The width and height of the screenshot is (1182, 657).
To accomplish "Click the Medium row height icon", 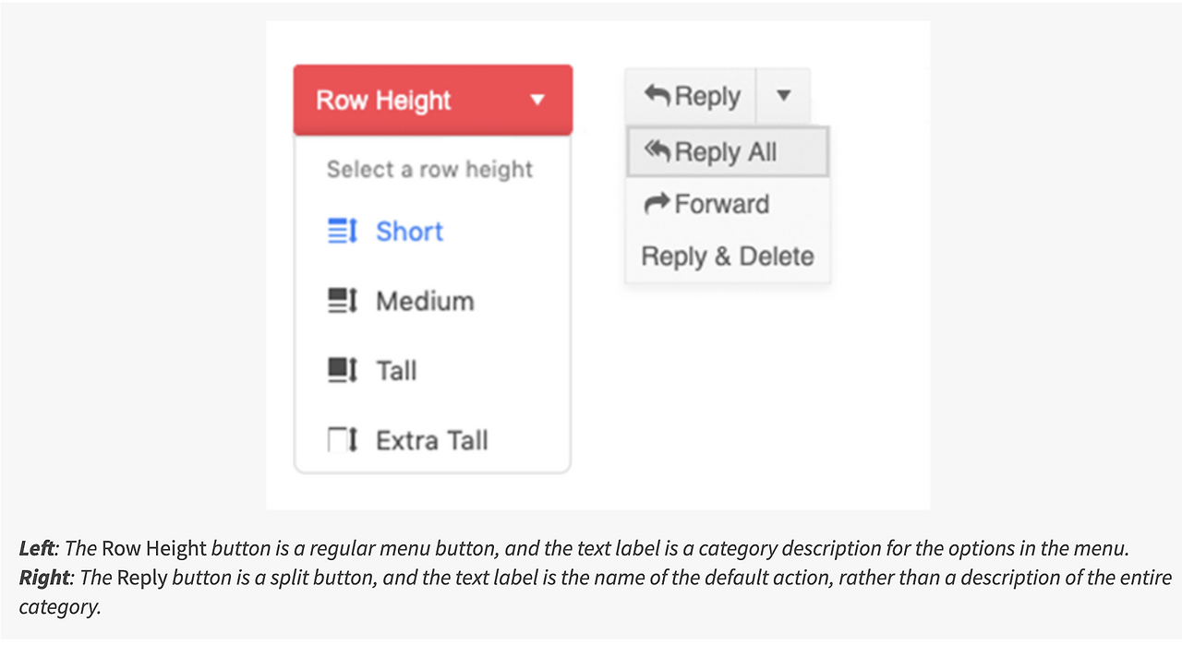I will 343,301.
